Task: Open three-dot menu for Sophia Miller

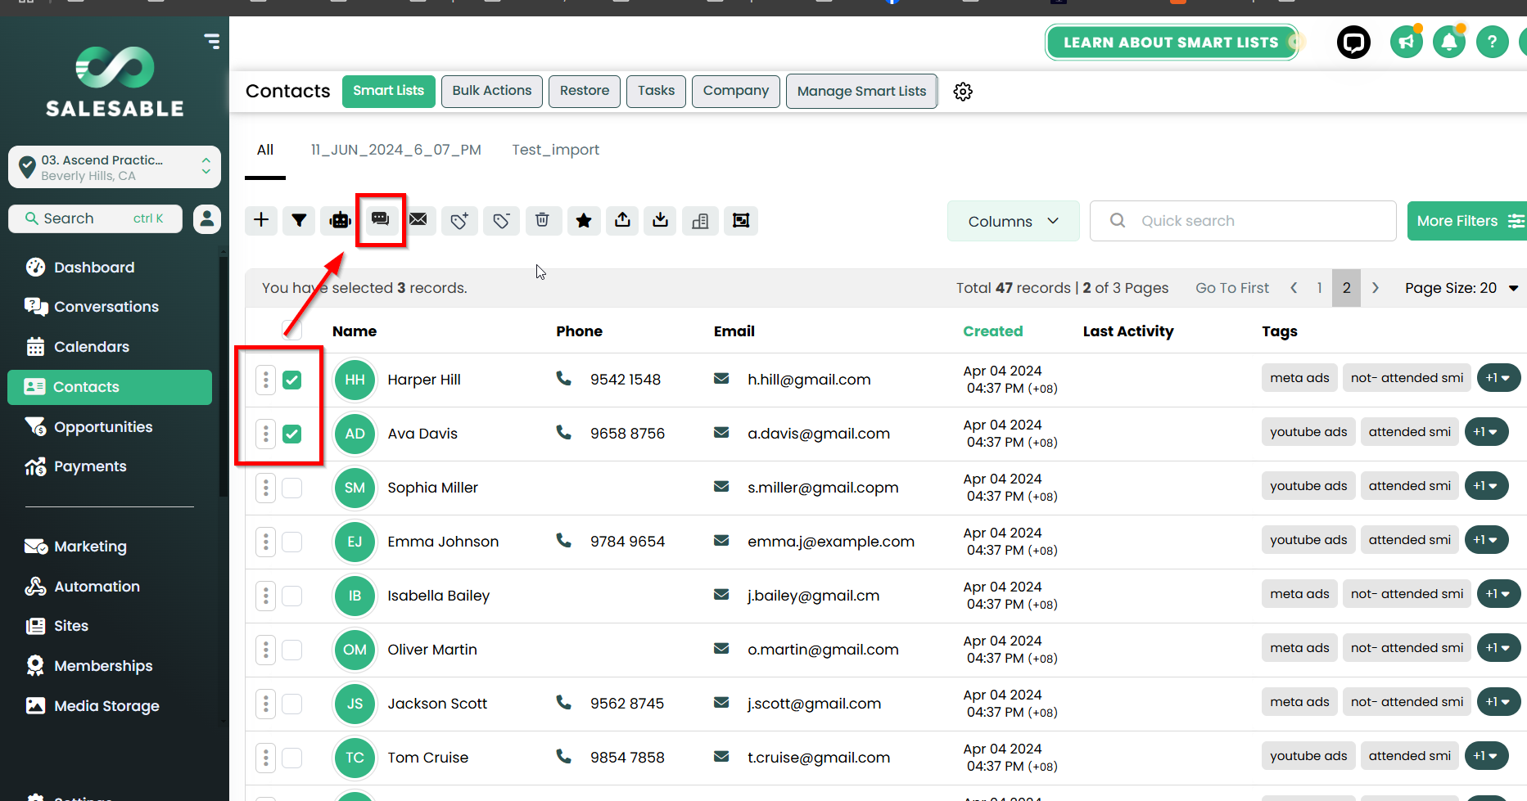Action: [x=265, y=488]
